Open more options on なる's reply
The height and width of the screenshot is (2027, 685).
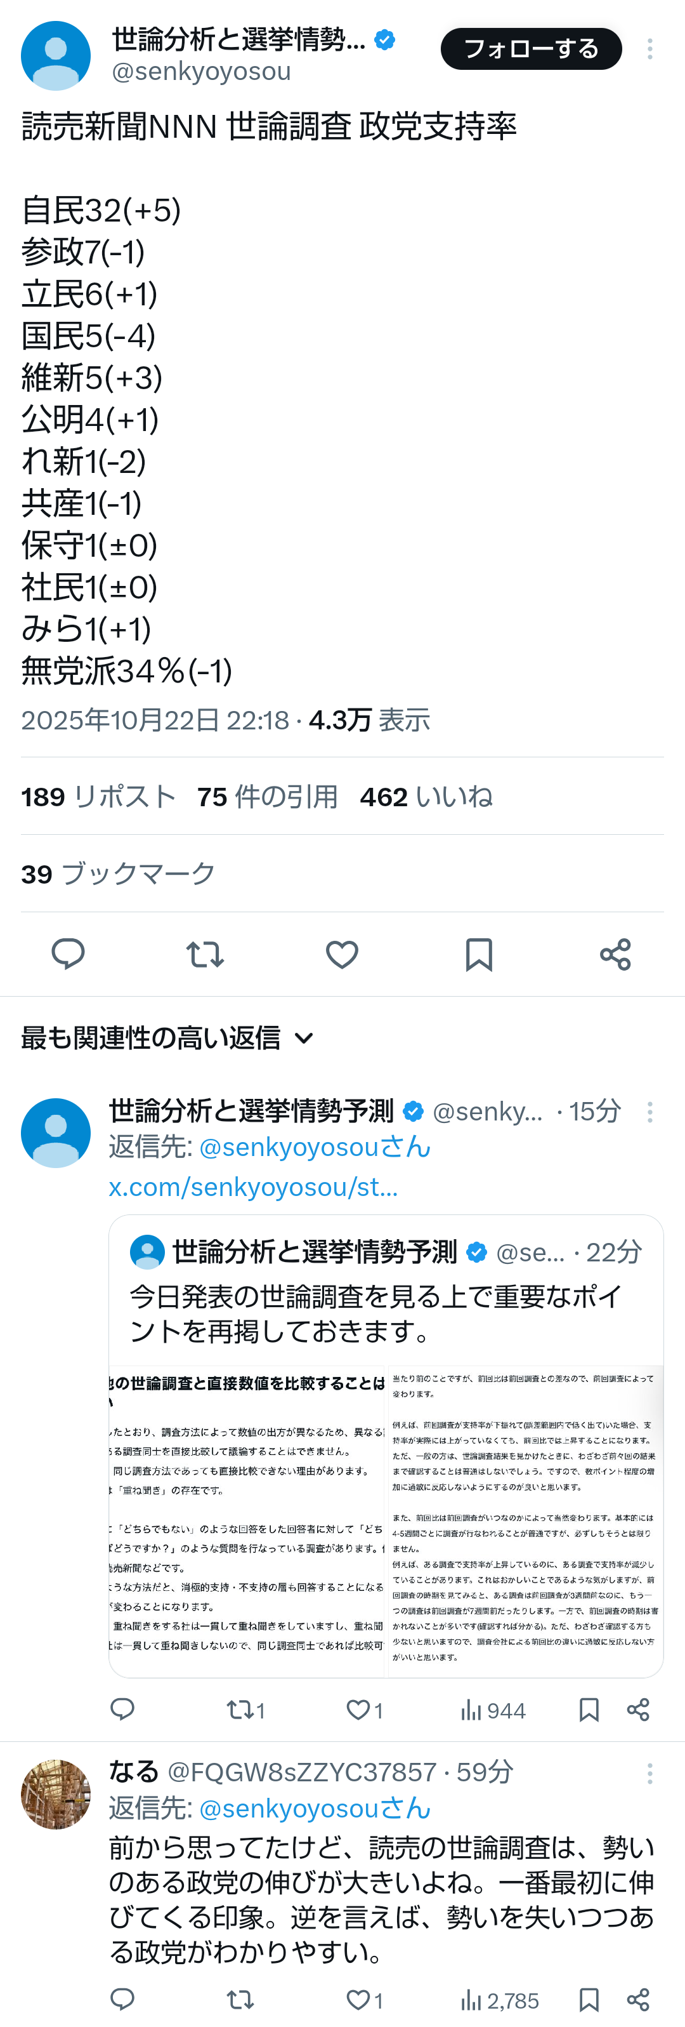[649, 1773]
